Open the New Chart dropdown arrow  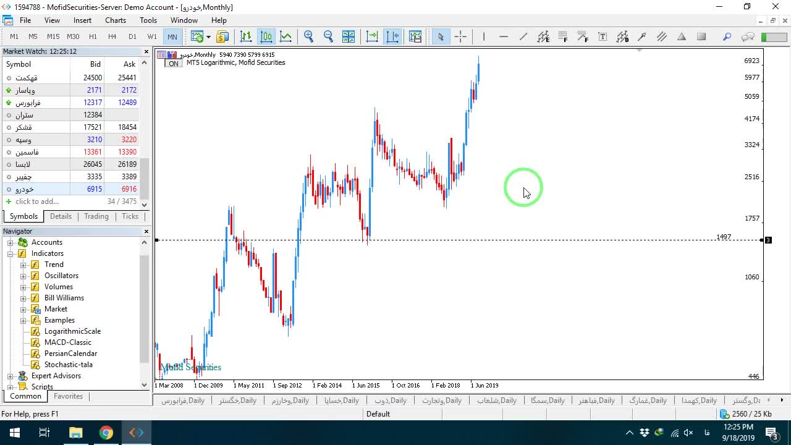click(x=208, y=36)
